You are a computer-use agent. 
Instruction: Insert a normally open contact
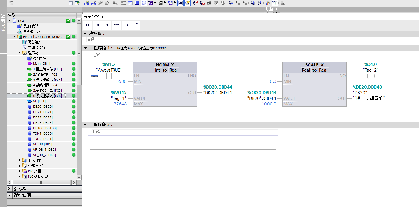point(88,25)
